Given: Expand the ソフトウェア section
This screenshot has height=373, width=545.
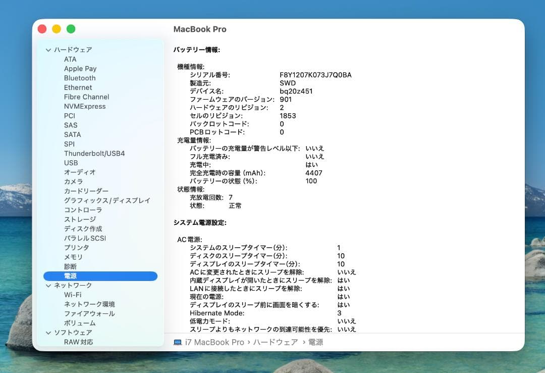Looking at the screenshot, I should [48, 332].
